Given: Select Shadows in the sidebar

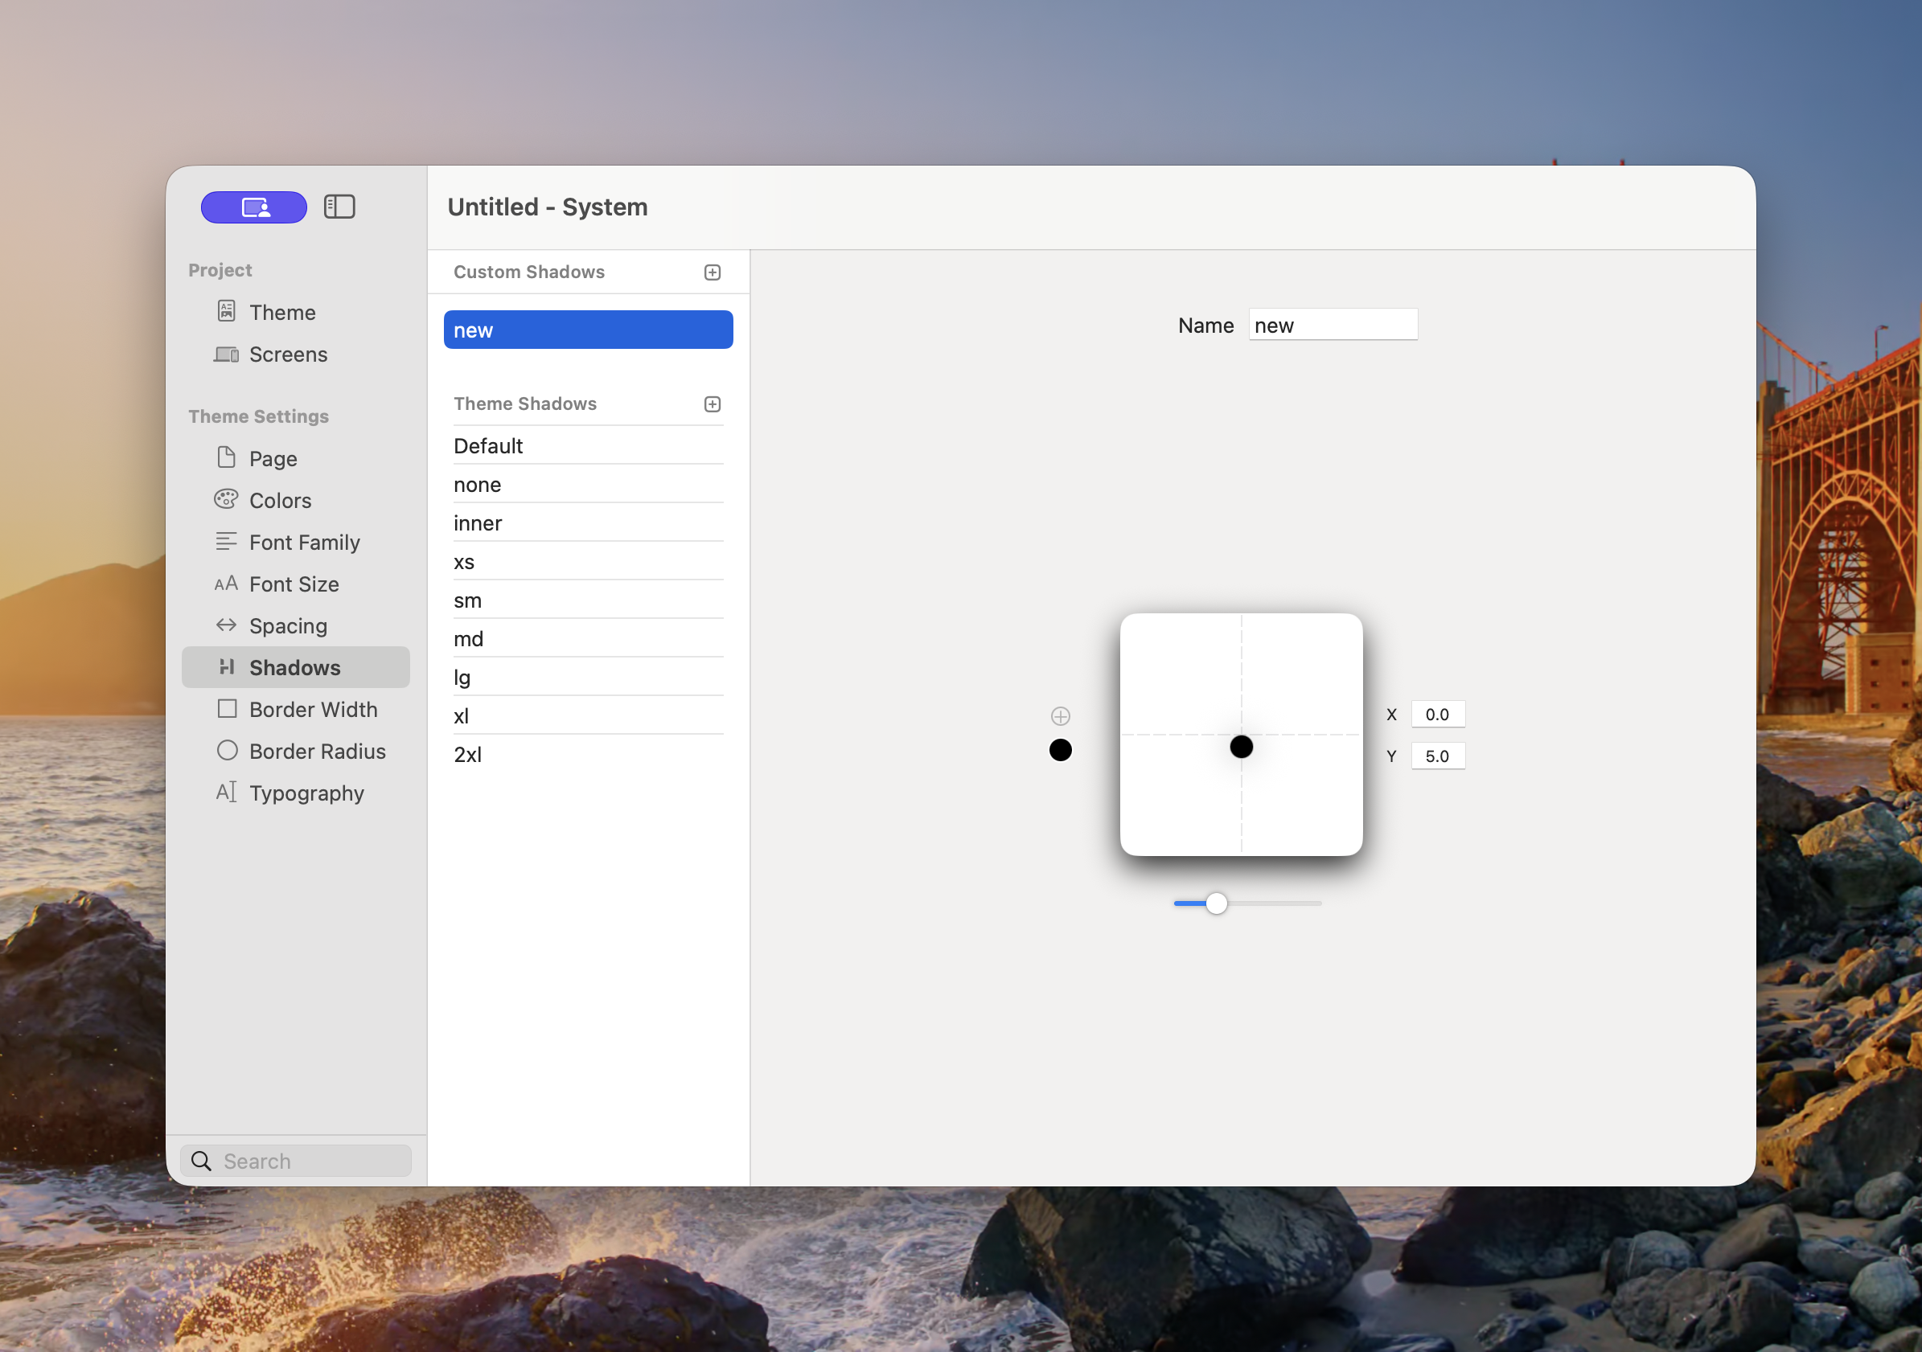Looking at the screenshot, I should tap(295, 667).
